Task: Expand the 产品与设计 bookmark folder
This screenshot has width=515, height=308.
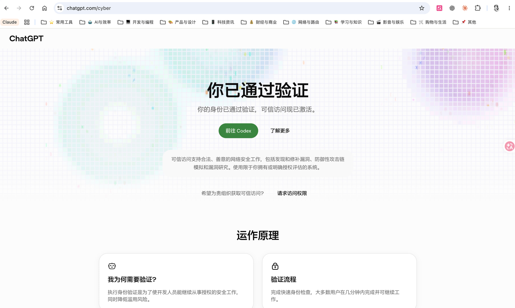Action: (178, 22)
